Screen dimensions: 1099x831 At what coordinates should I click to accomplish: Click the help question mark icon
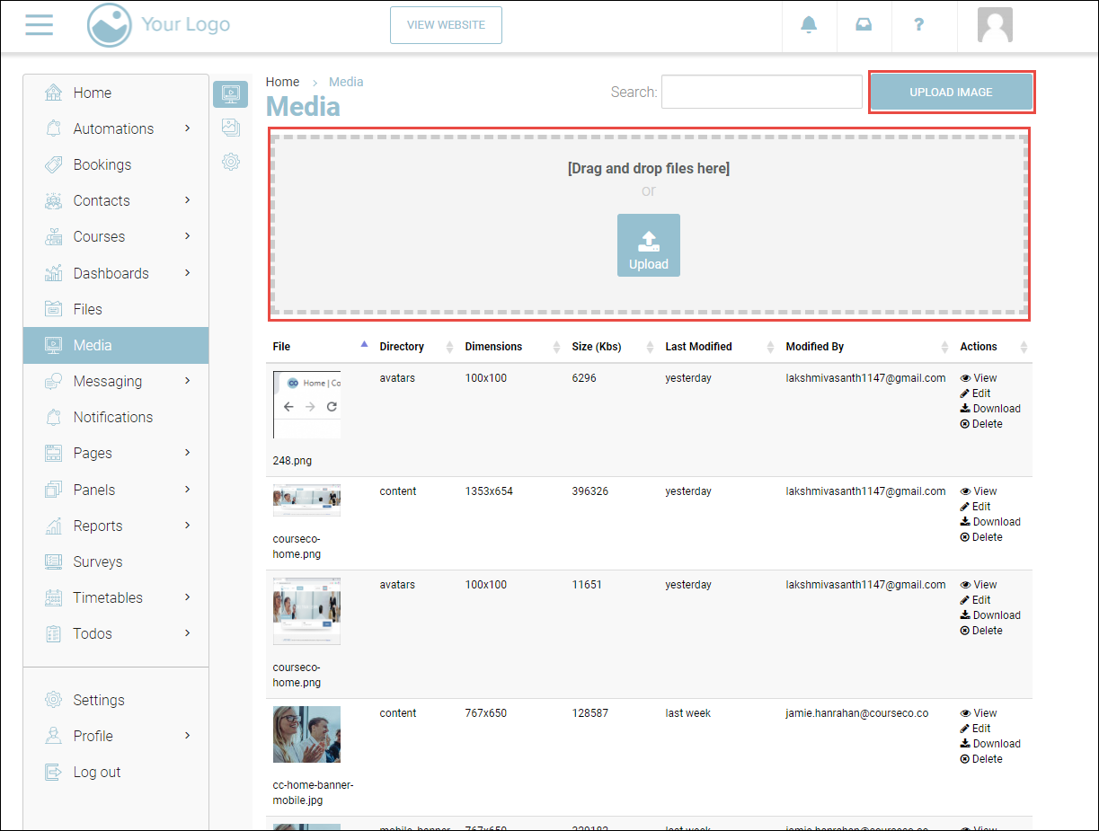tap(918, 25)
